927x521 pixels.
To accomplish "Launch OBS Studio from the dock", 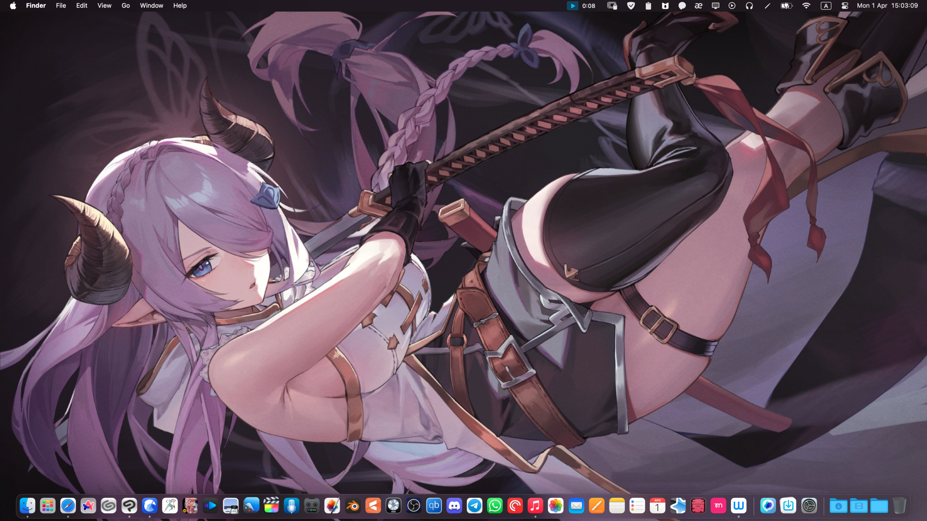I will coord(413,506).
